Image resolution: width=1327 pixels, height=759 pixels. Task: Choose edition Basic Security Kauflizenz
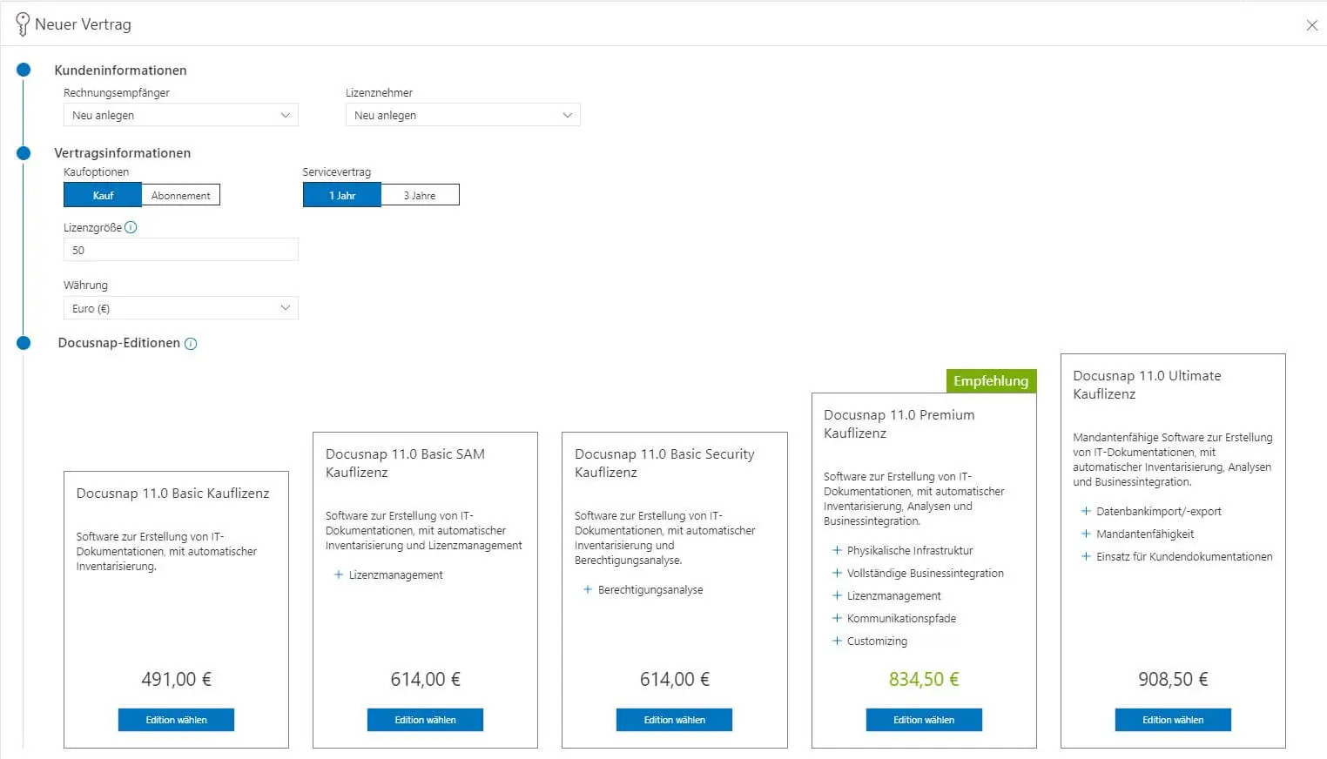(674, 720)
